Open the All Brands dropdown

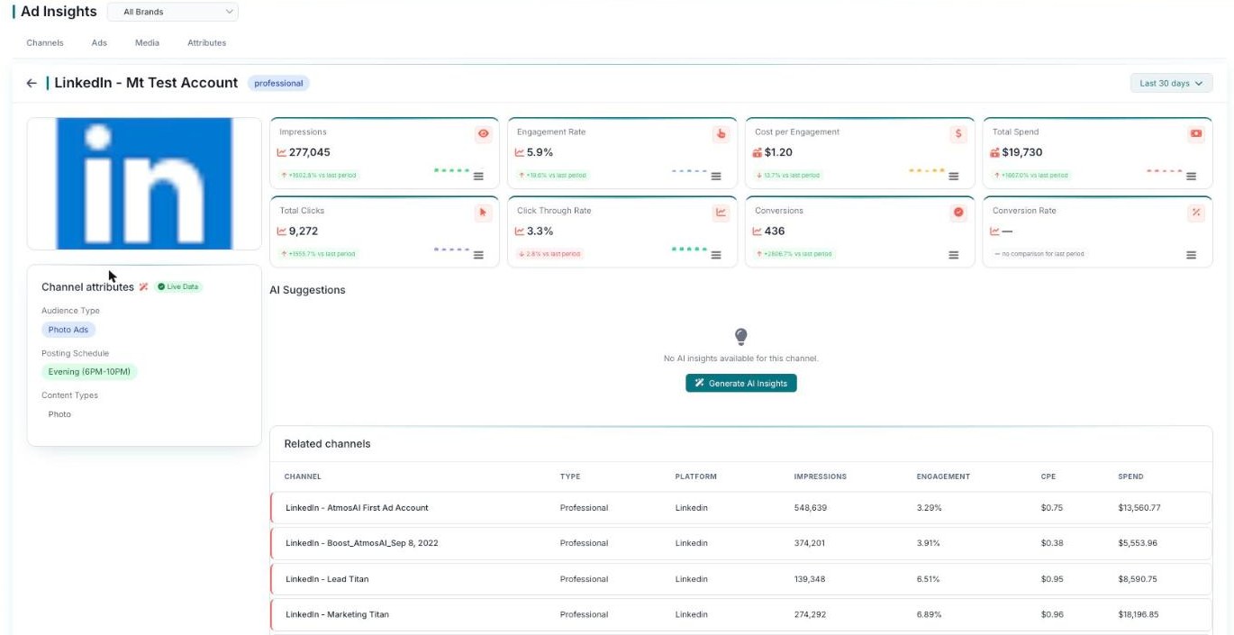[x=173, y=12]
